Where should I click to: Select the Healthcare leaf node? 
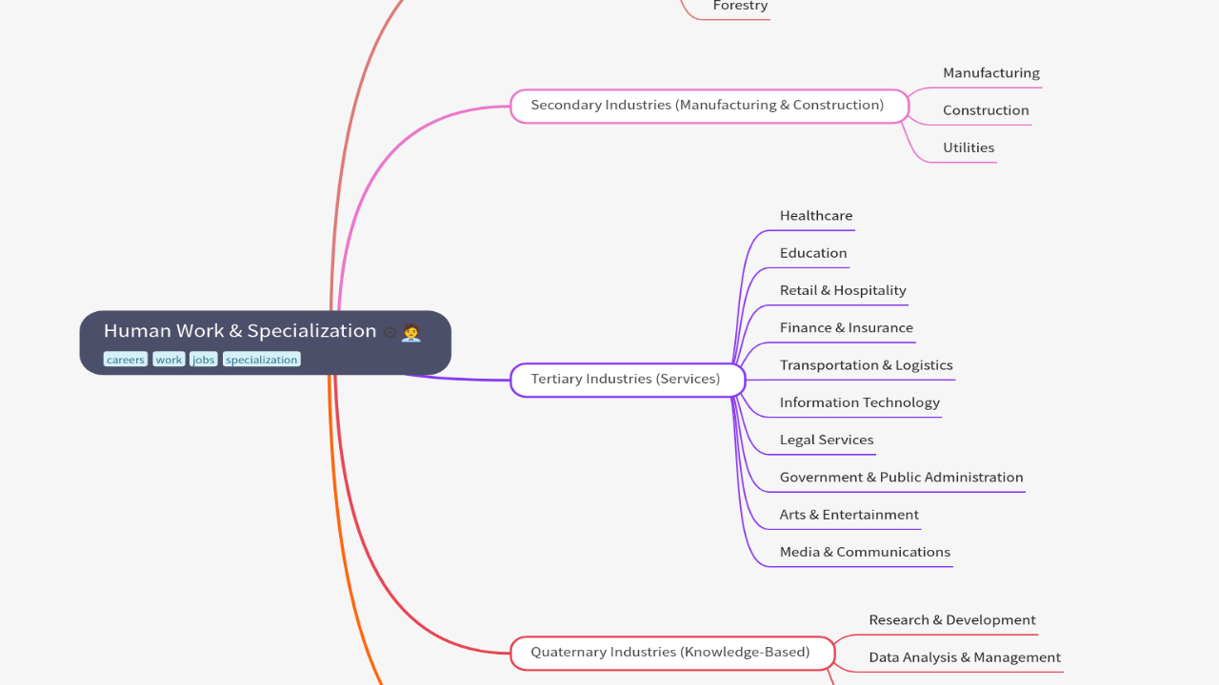[x=816, y=216]
